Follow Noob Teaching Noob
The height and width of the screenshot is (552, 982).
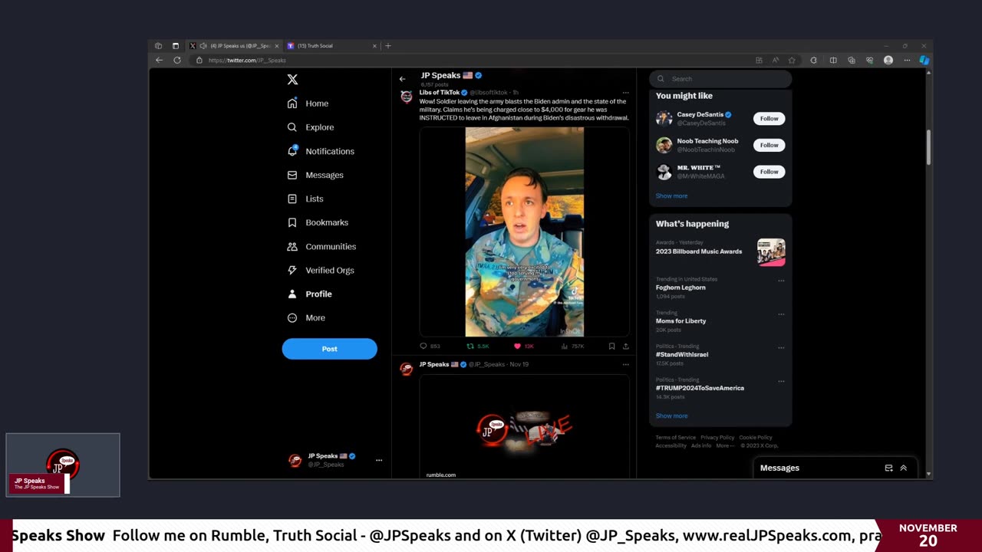[769, 145]
